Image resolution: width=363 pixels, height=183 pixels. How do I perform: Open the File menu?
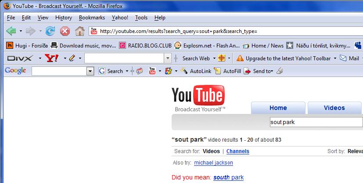click(11, 18)
